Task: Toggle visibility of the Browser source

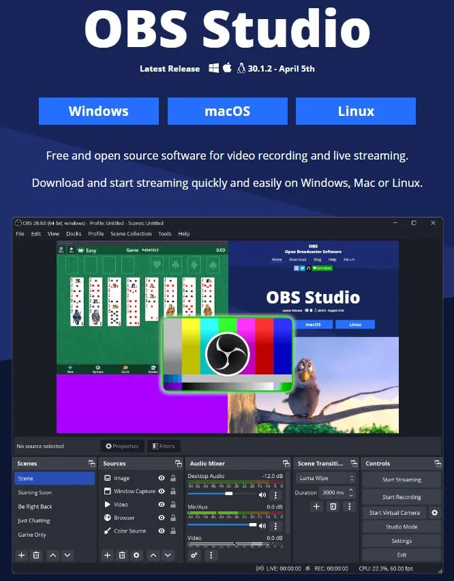Action: pyautogui.click(x=162, y=518)
